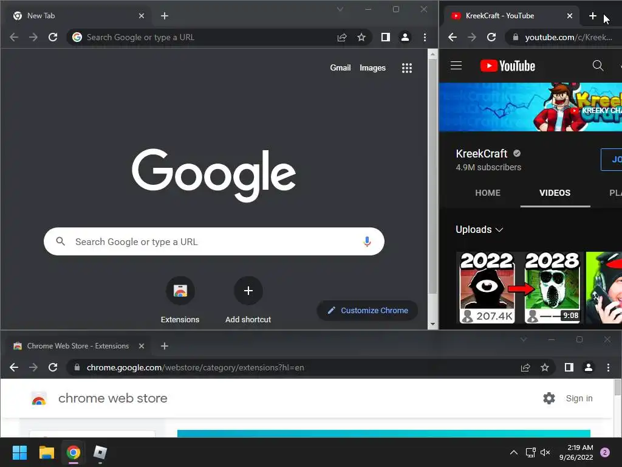Select the New Tab tab
Screen dimensions: 622x467
click(x=78, y=16)
